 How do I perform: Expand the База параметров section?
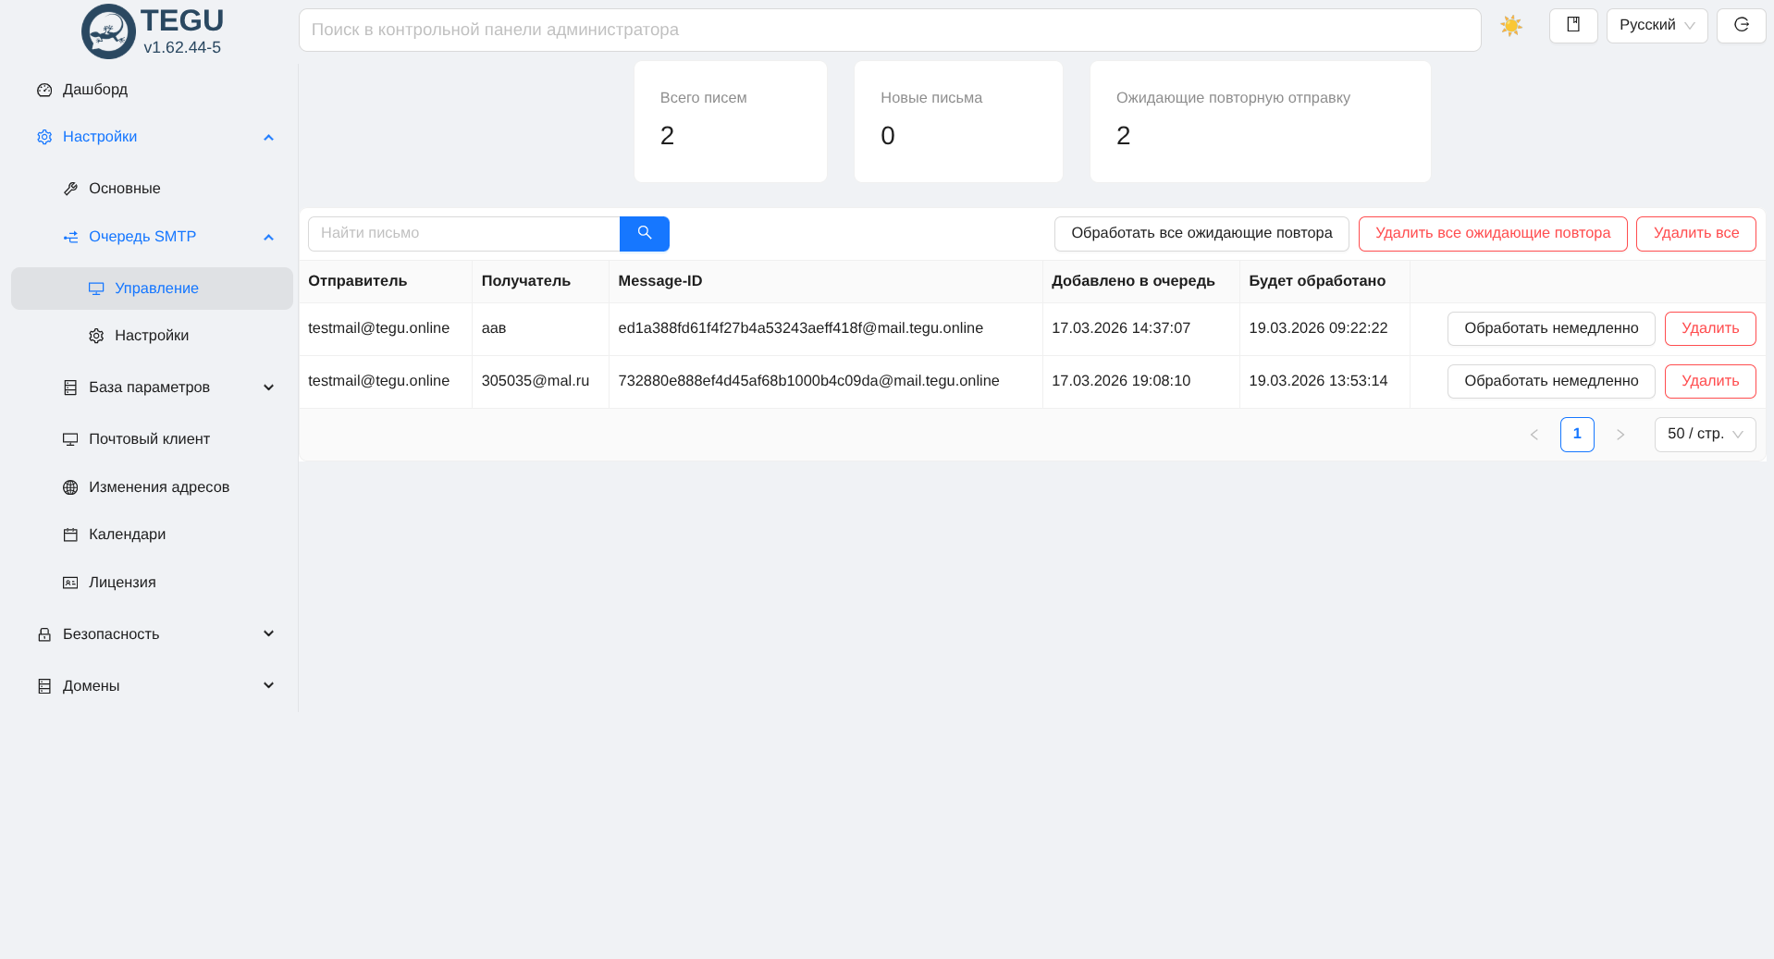tap(268, 387)
